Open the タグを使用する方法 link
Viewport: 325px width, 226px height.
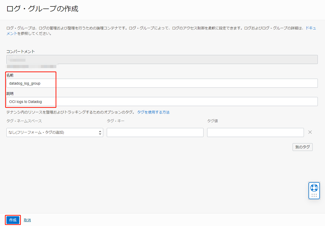153,112
